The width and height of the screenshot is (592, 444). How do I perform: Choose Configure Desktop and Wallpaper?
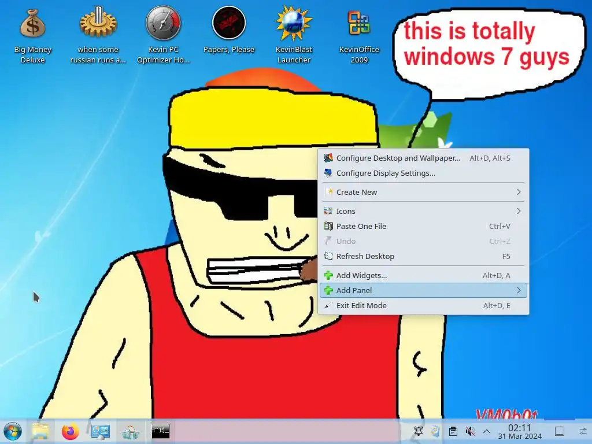(x=423, y=158)
